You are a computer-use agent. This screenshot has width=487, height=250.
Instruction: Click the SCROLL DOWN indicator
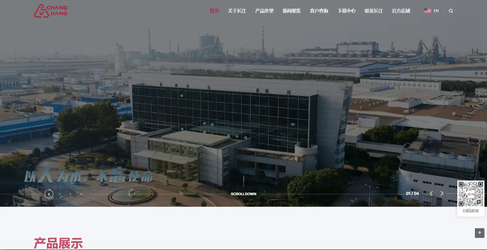(x=243, y=194)
